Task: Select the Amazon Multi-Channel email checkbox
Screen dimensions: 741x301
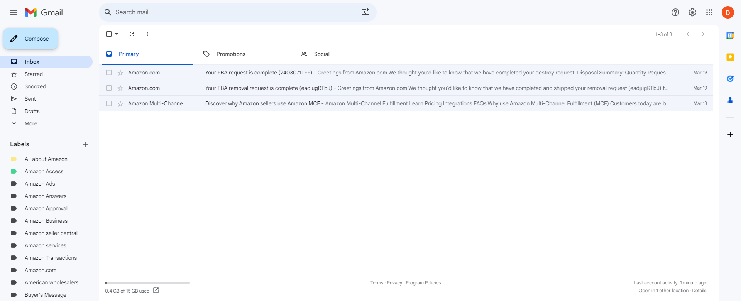Action: click(x=109, y=103)
